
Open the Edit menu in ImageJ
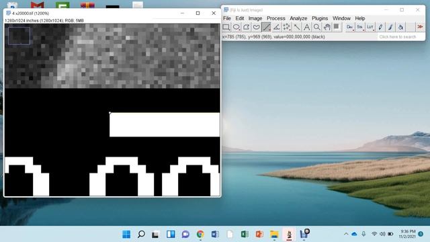coord(240,18)
